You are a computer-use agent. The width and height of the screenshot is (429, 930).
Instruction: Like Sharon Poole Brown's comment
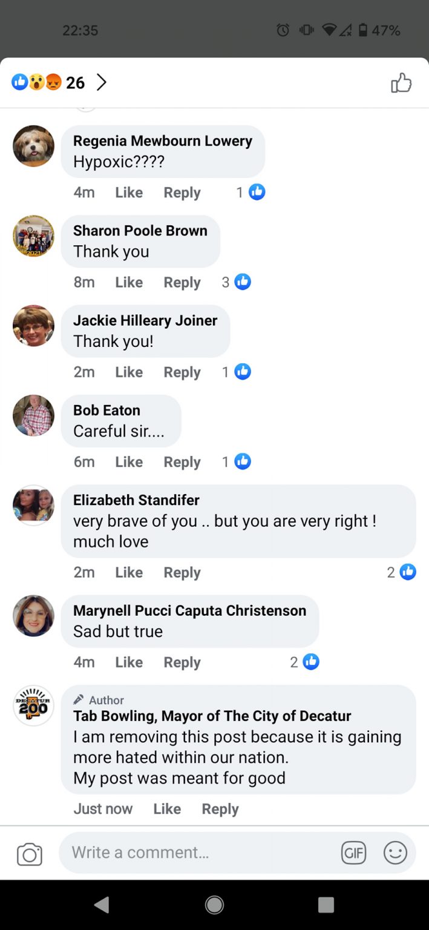coord(129,282)
